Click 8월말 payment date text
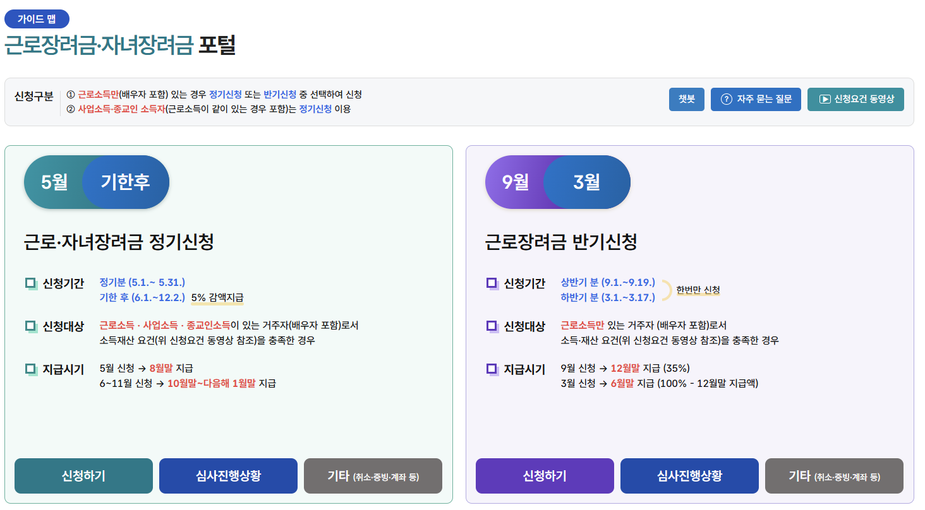This screenshot has width=925, height=510. coord(161,368)
